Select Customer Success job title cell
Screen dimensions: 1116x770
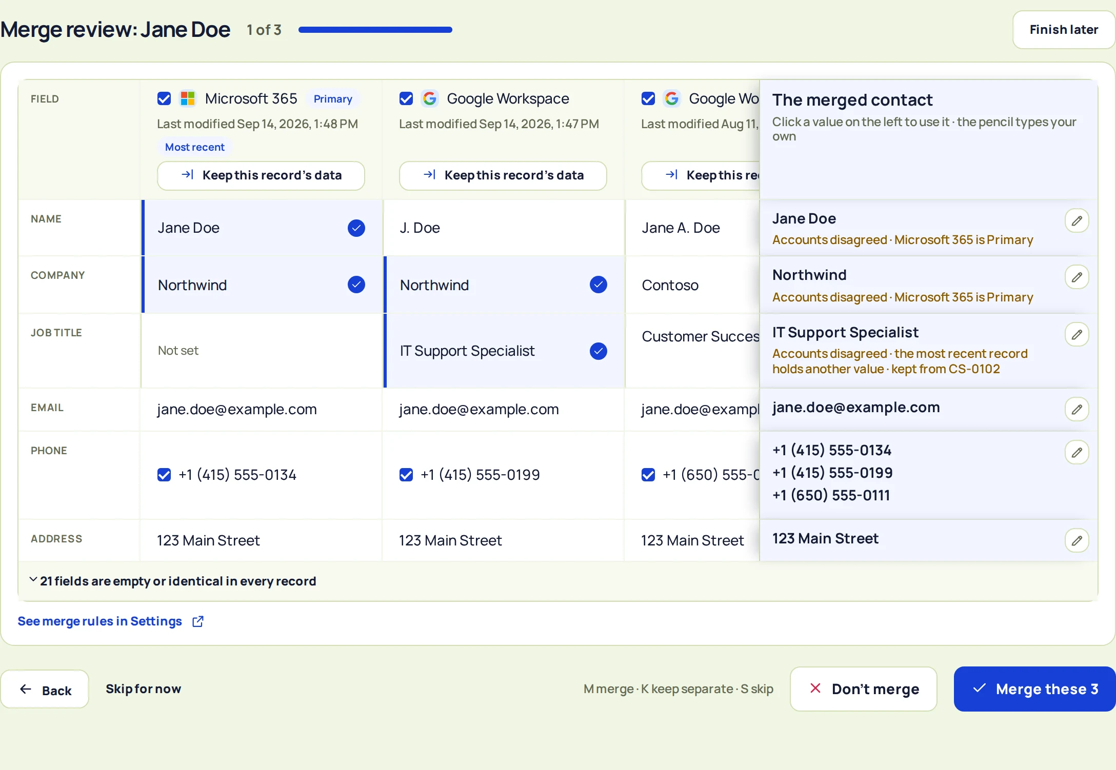point(692,351)
